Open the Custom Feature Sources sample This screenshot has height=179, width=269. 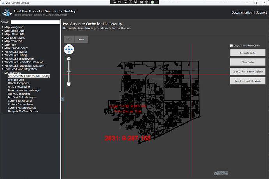tap(22, 108)
